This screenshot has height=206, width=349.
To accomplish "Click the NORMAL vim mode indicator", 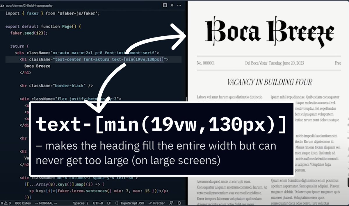I will [x=46, y=203].
